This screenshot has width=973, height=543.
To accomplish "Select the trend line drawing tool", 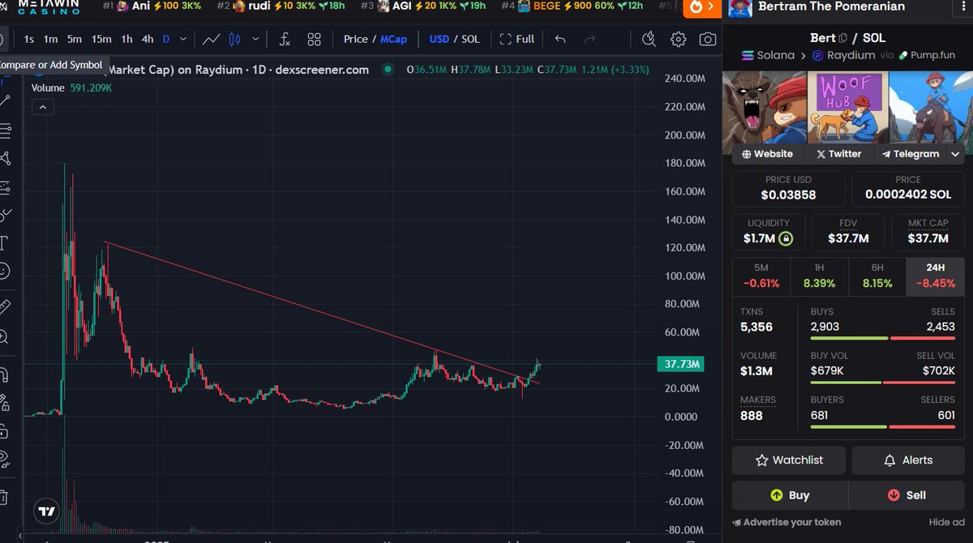I will pyautogui.click(x=4, y=100).
